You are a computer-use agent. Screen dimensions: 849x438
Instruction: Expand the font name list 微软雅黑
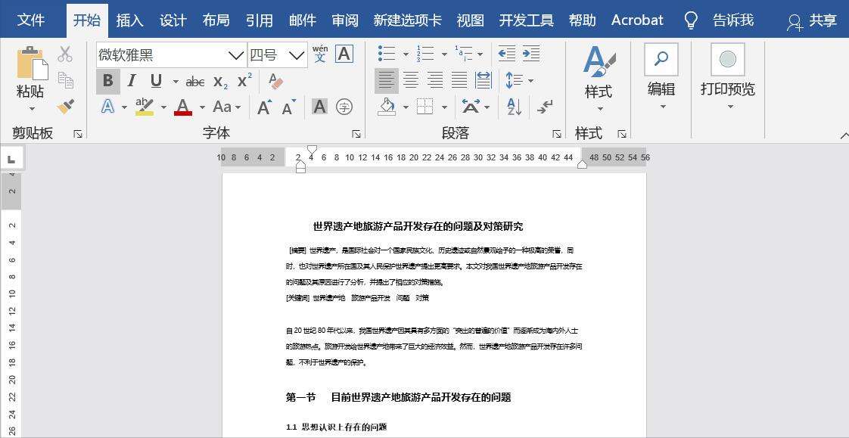tap(235, 54)
